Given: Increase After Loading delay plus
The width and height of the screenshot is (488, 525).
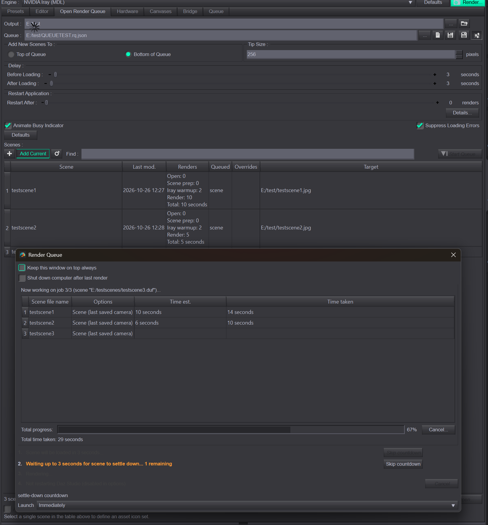Looking at the screenshot, I should pos(435,84).
